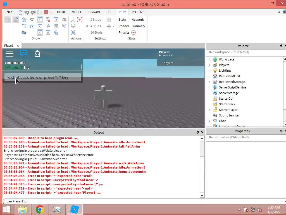This screenshot has width=286, height=215.
Task: Open the quick access toolbar customize dropdown
Action: [x=51, y=13]
